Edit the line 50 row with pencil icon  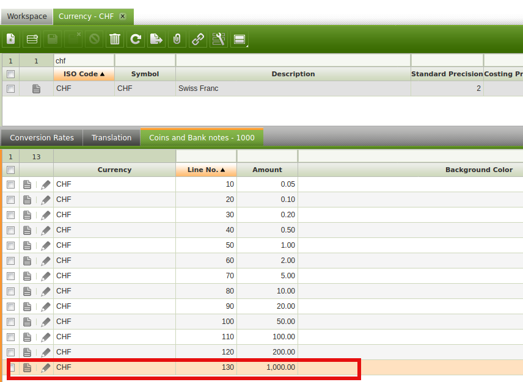[x=46, y=245]
